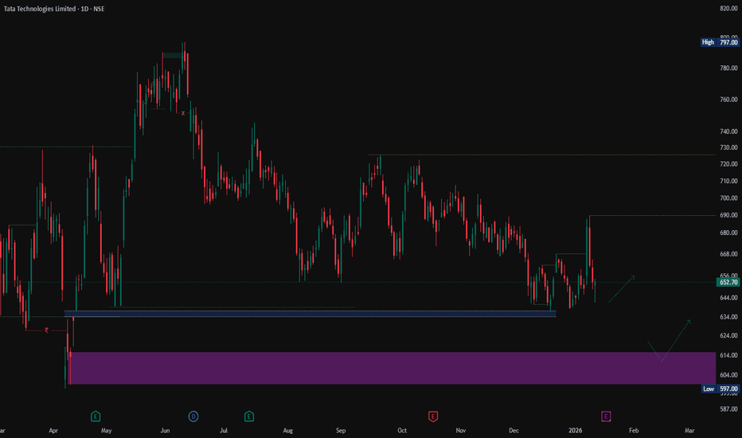Select the large purple demand zone rectangle

pyautogui.click(x=390, y=368)
